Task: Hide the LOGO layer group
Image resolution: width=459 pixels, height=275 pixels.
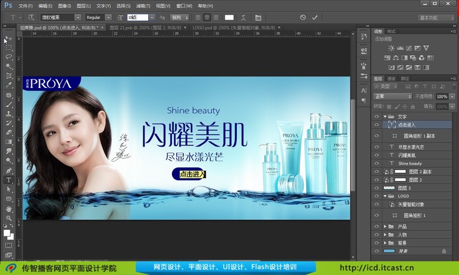Action: pos(376,196)
